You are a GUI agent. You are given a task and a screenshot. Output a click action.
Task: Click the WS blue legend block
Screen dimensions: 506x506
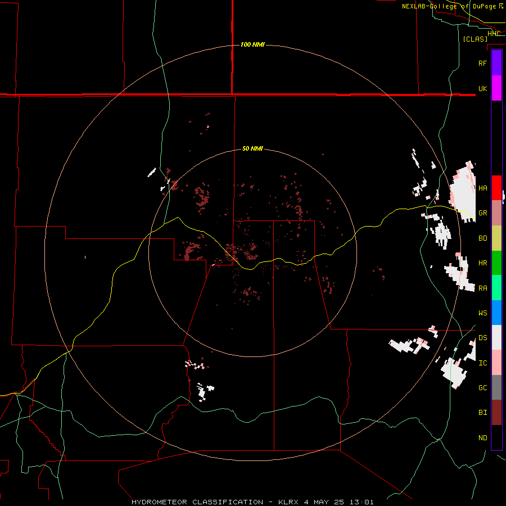(496, 313)
